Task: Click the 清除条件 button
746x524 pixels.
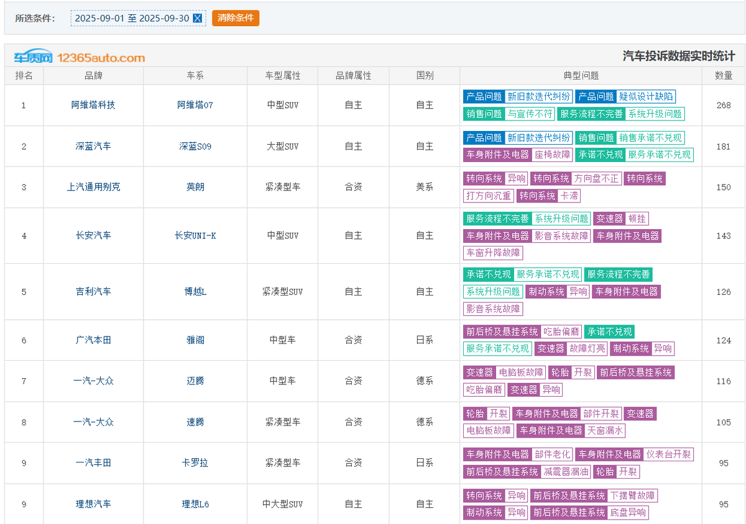Action: [x=235, y=18]
